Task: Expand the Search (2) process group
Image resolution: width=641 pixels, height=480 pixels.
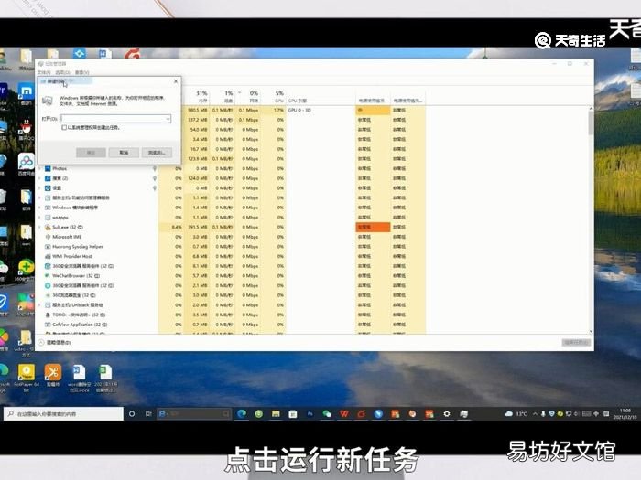Action: coord(40,178)
